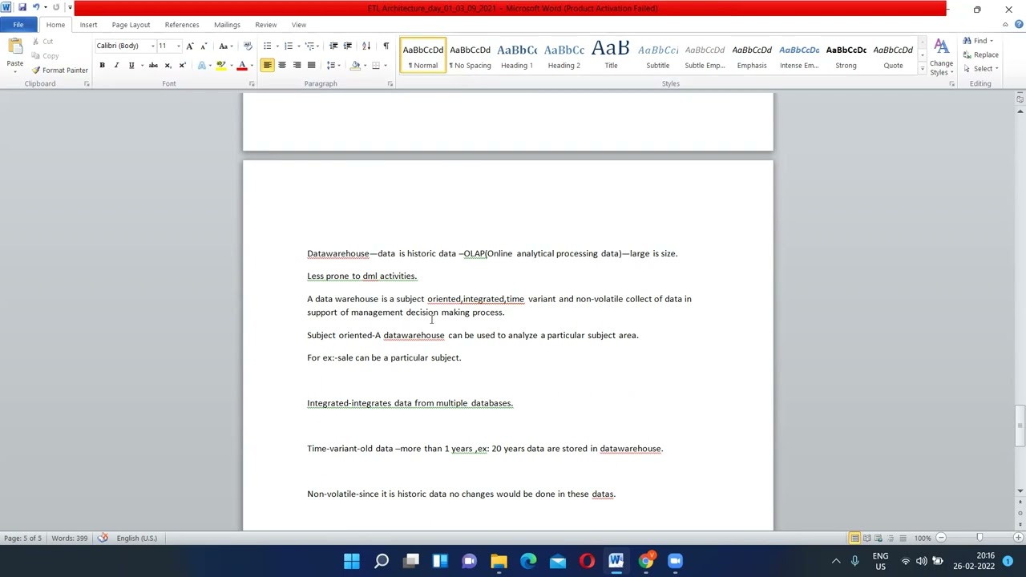Apply No Spacing style
Viewport: 1026px width, 577px height.
(x=470, y=56)
